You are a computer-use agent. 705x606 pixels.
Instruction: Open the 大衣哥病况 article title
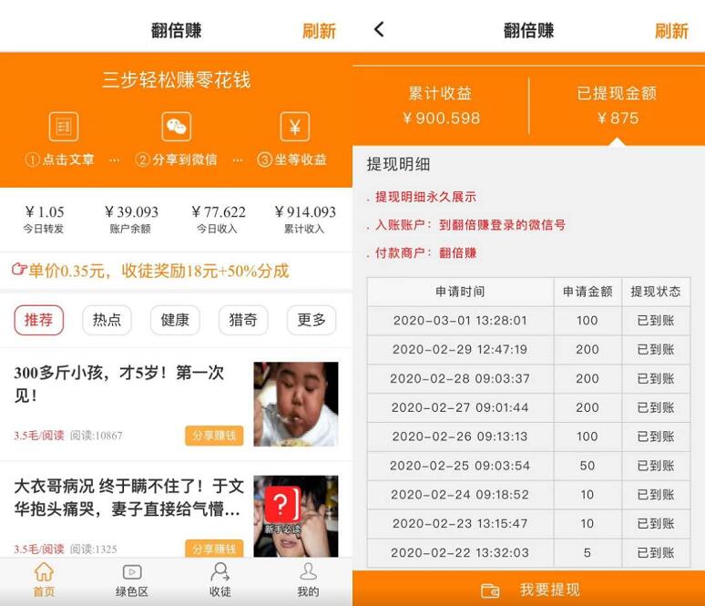pos(129,498)
